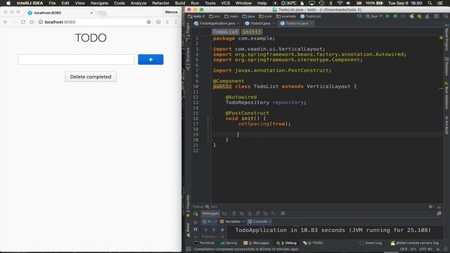Click the Delete completed button
The height and width of the screenshot is (253, 450).
(91, 77)
